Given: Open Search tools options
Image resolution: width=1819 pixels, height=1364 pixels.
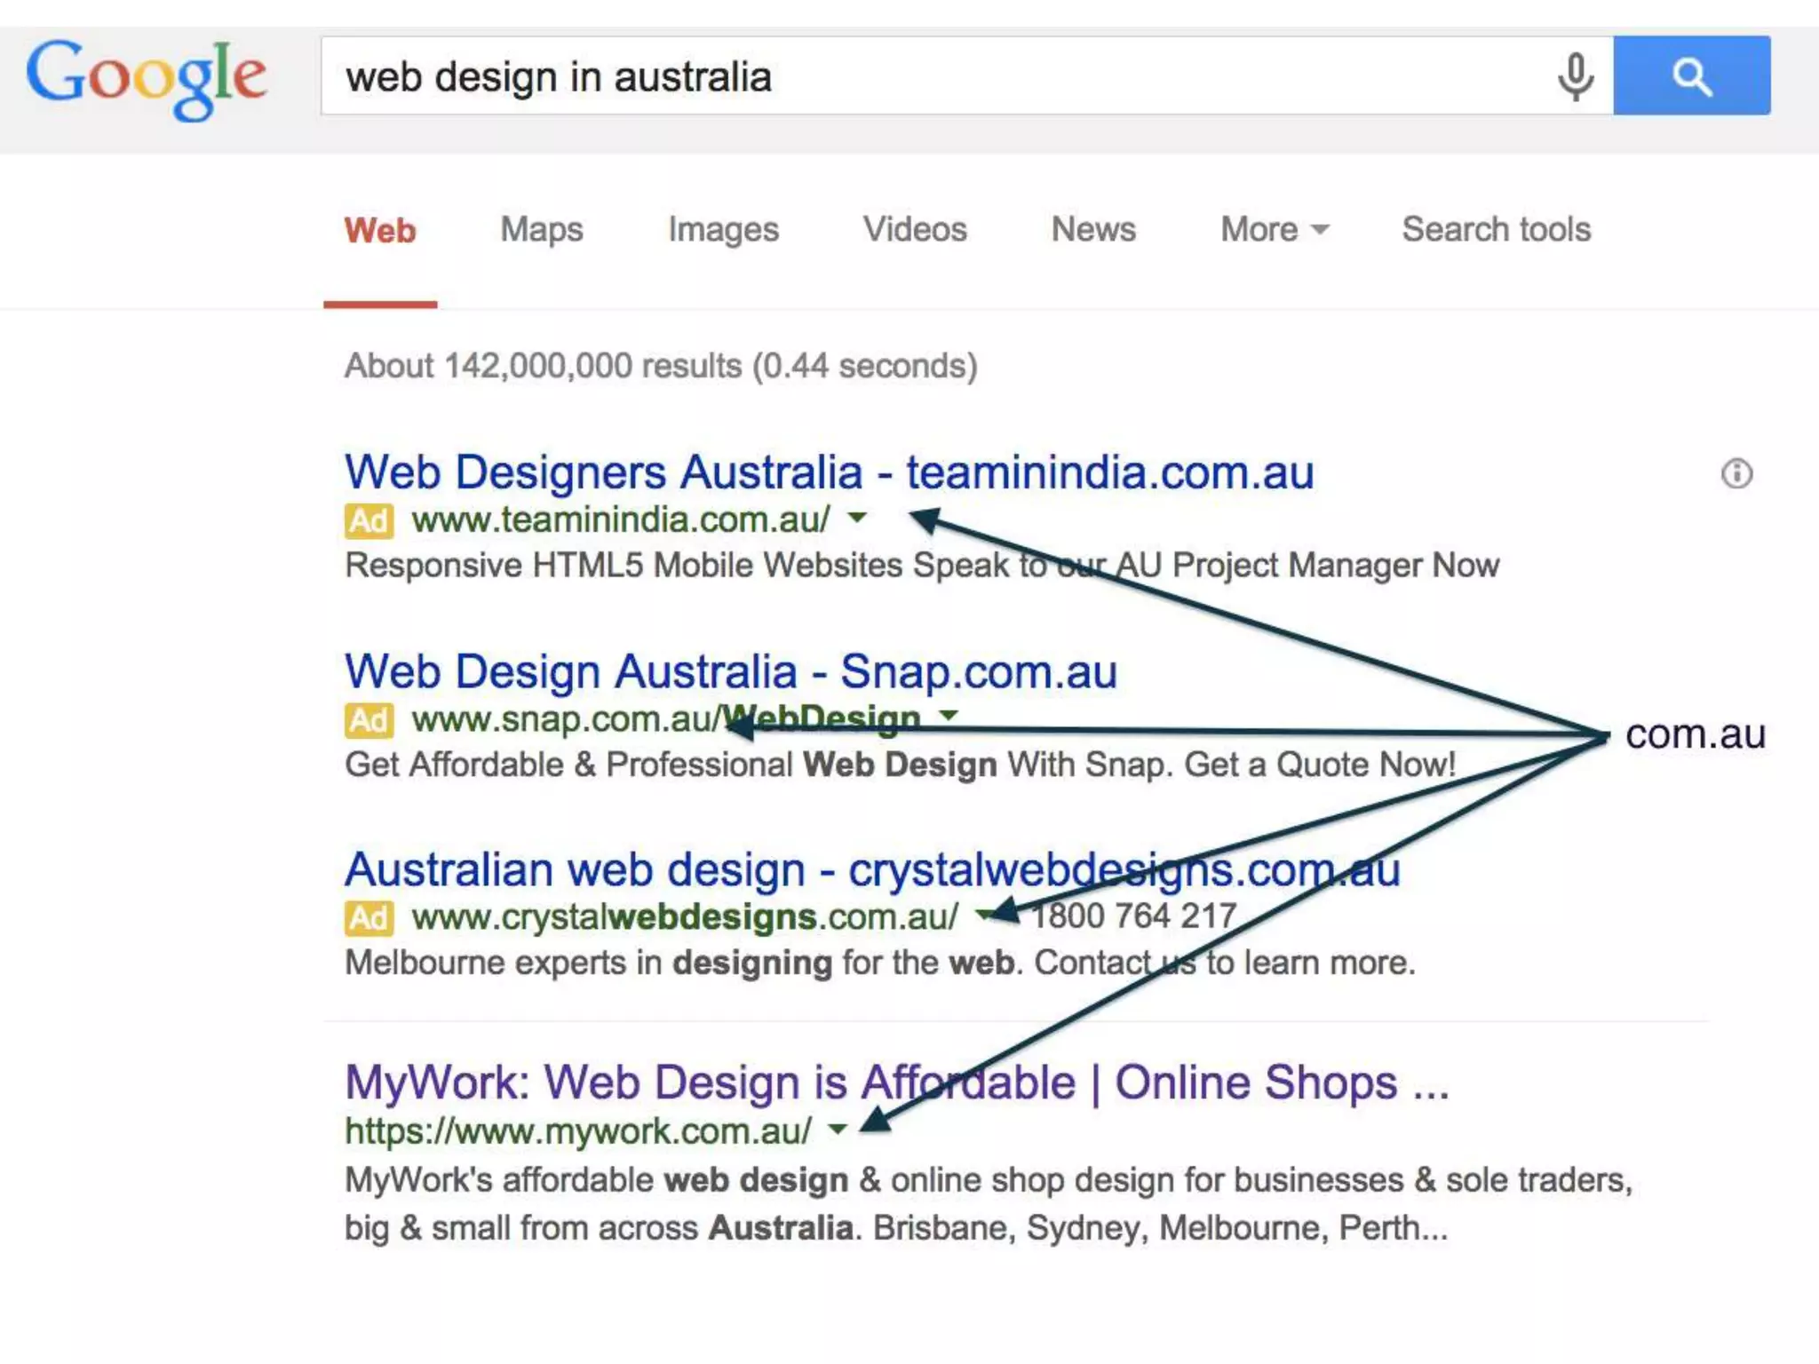Looking at the screenshot, I should (1496, 229).
